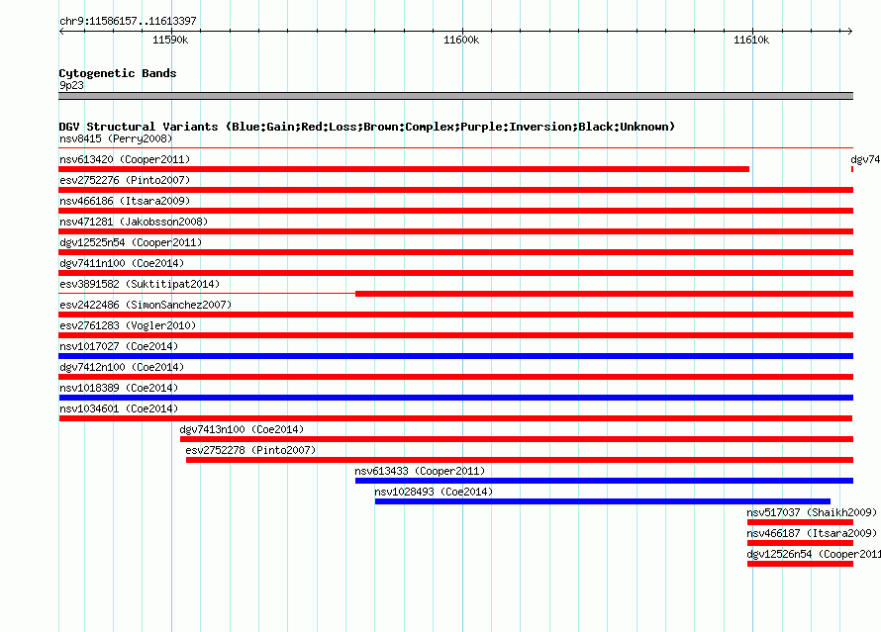Select the blue gain bar of nsv1028493
Viewport: 881px width, 632px height.
pos(602,501)
